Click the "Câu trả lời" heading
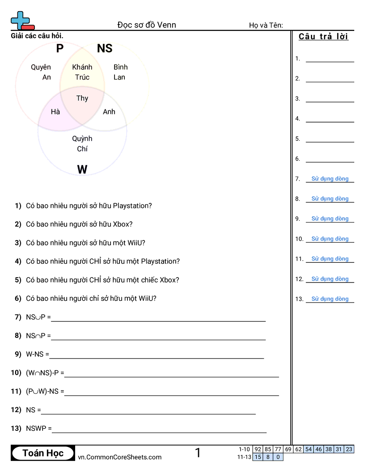Viewport: 365px width, 472px height. [x=323, y=37]
